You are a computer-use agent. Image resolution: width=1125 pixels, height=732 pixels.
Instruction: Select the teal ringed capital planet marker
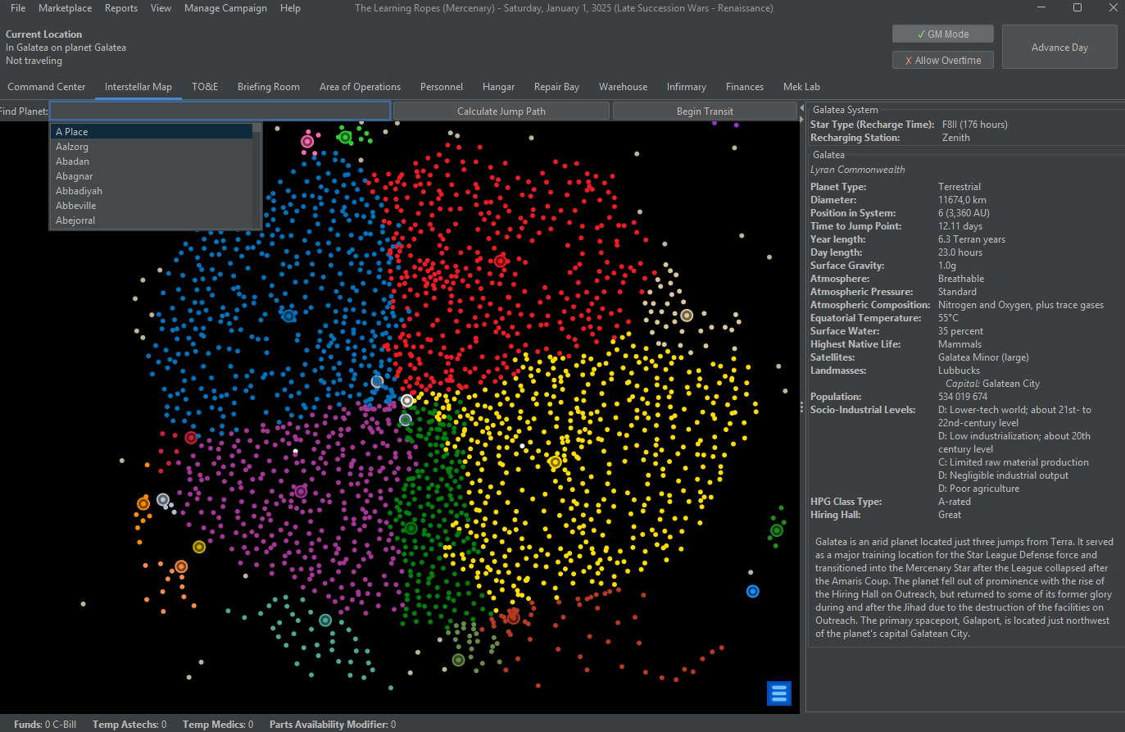pyautogui.click(x=325, y=620)
